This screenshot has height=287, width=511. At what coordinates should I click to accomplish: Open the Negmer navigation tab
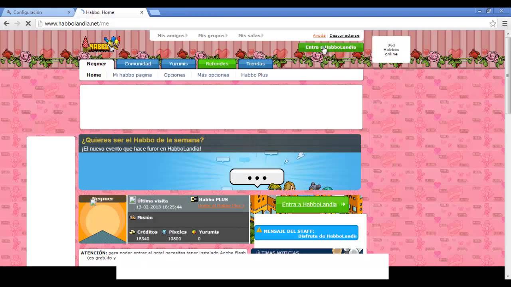97,64
